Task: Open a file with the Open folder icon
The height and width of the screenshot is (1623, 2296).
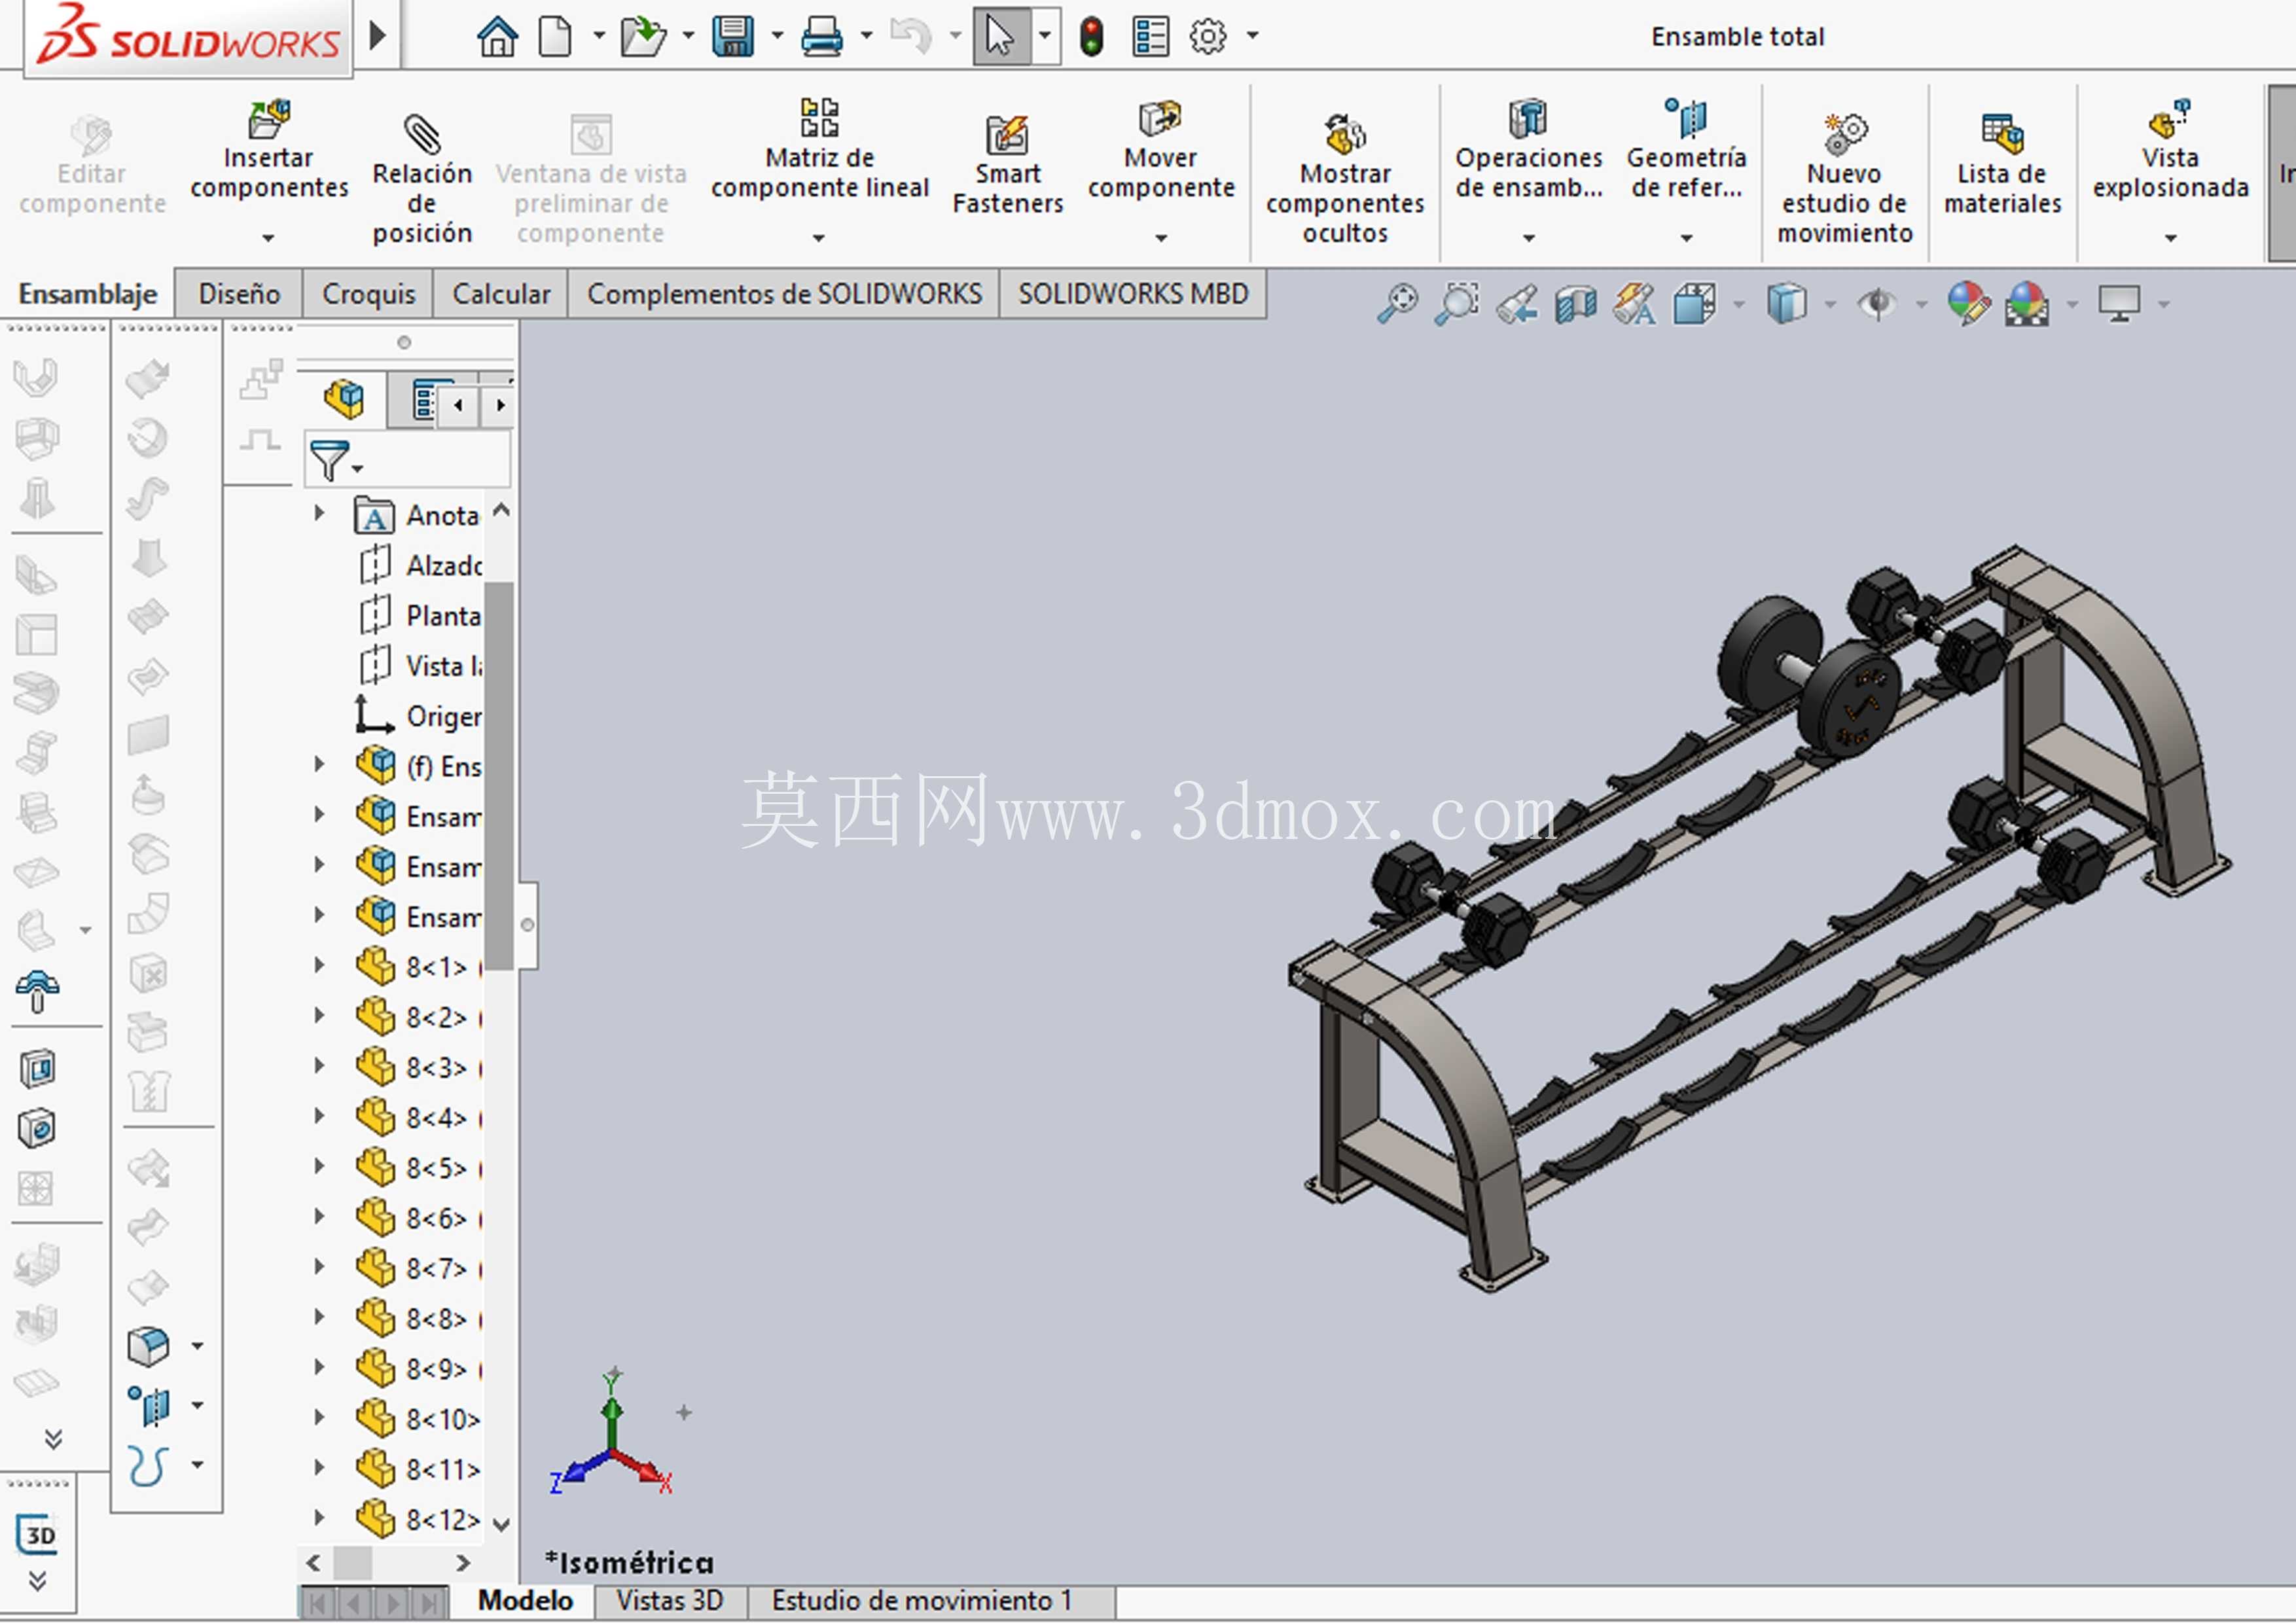Action: coord(643,37)
